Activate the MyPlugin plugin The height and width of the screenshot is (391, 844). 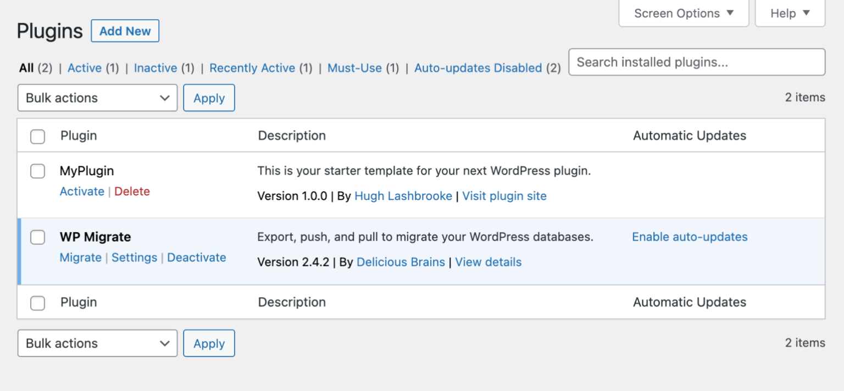point(82,191)
